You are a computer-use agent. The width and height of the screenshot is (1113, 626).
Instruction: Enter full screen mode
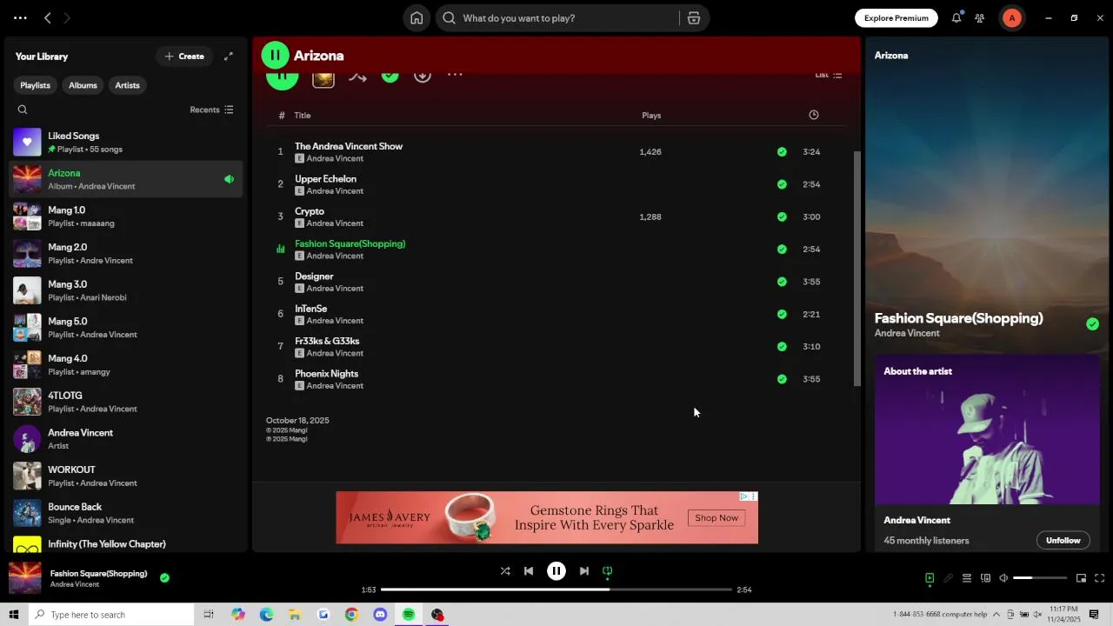click(1099, 578)
